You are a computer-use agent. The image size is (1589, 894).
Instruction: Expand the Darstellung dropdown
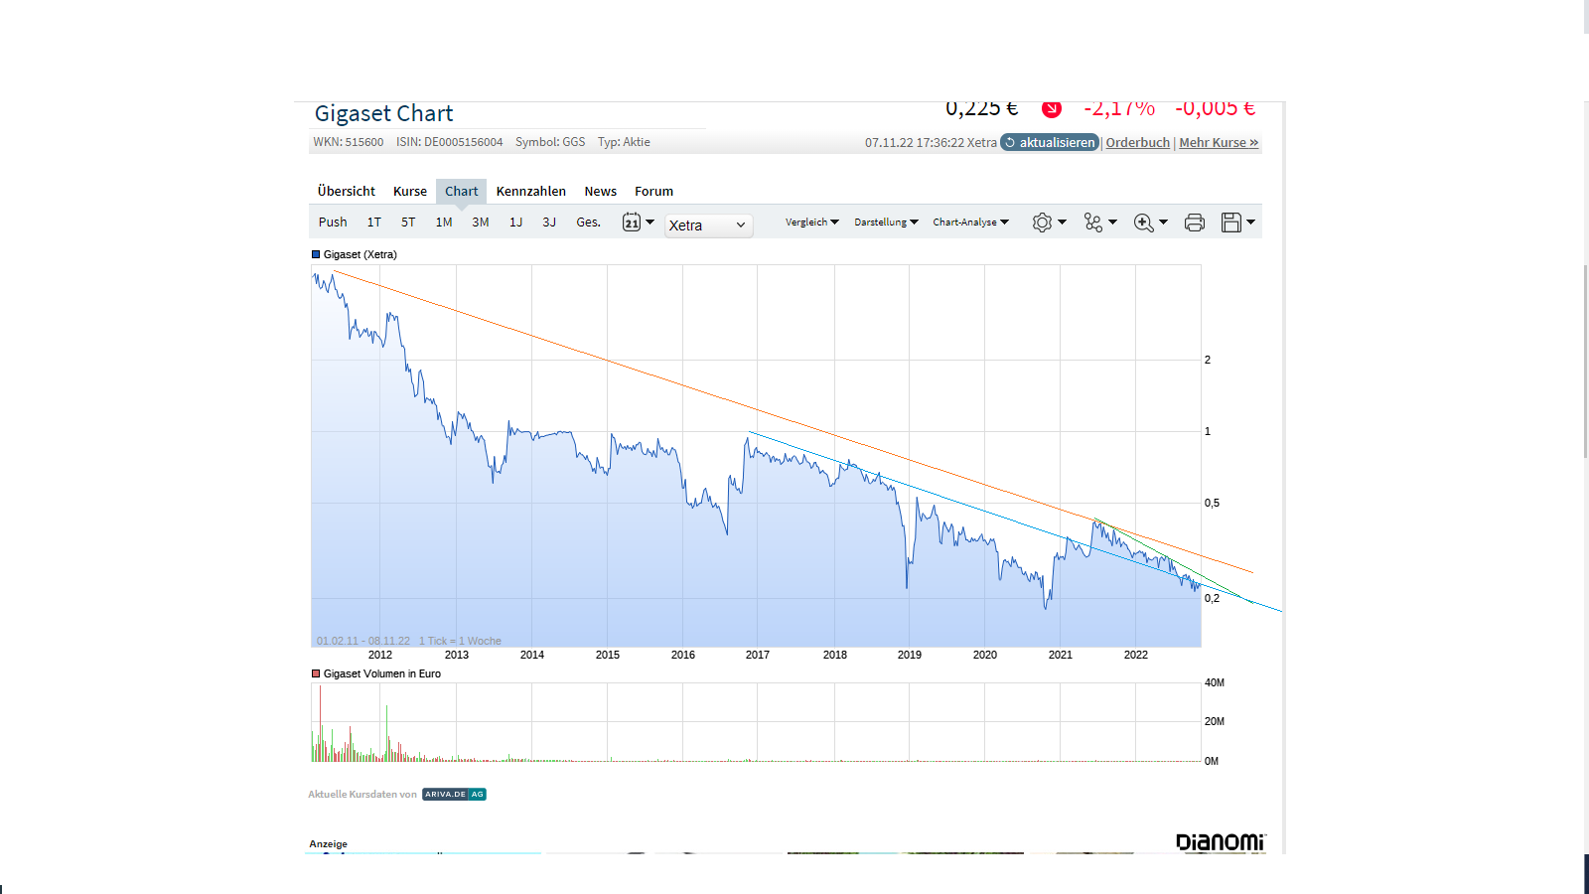(x=887, y=223)
